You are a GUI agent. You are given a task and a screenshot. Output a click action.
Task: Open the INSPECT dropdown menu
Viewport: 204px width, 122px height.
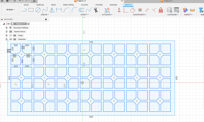(x=188, y=15)
